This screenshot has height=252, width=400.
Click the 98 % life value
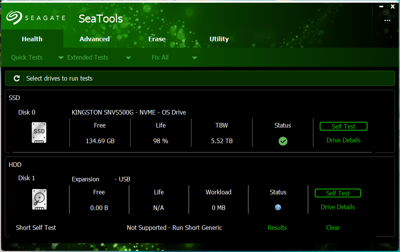pos(161,141)
